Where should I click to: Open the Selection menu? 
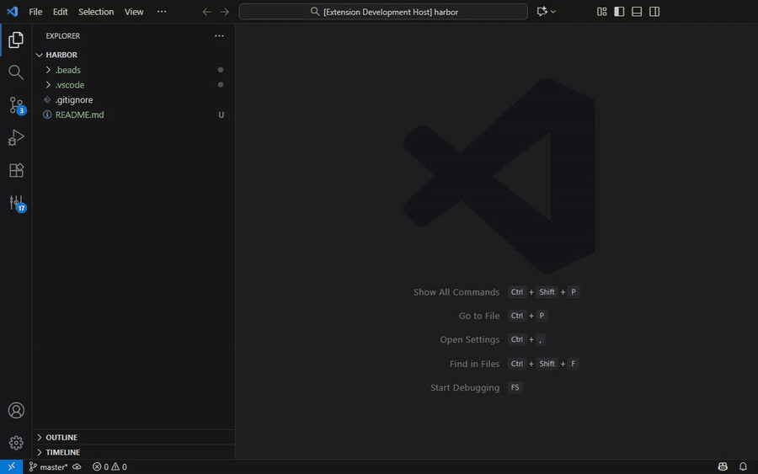click(96, 12)
